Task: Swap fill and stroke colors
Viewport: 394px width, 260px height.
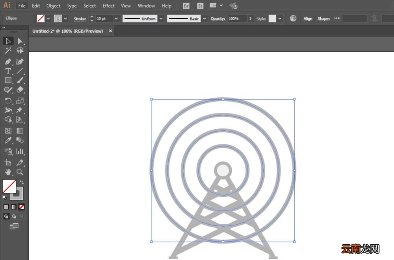Action: point(22,182)
